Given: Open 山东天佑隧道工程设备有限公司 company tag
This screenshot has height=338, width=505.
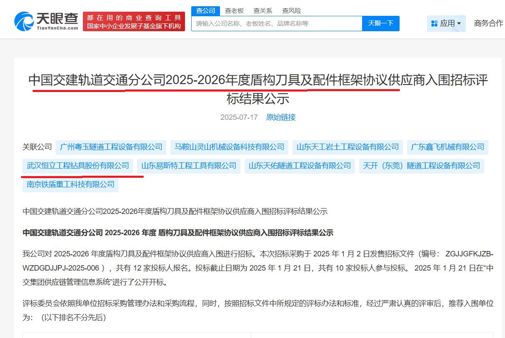Looking at the screenshot, I should 300,166.
